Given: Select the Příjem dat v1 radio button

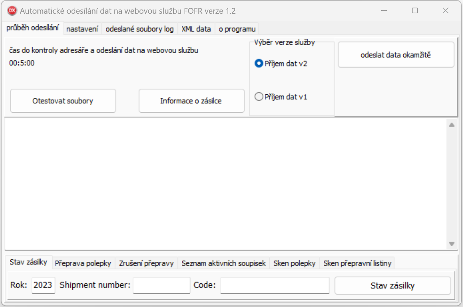Looking at the screenshot, I should 259,97.
